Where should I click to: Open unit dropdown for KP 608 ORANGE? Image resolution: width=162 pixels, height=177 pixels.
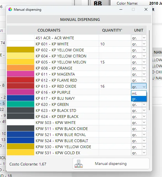point(144,68)
